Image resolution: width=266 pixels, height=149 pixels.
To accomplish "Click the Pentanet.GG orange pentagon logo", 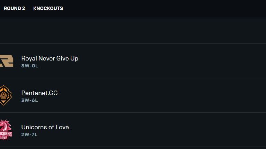I will click(6, 95).
